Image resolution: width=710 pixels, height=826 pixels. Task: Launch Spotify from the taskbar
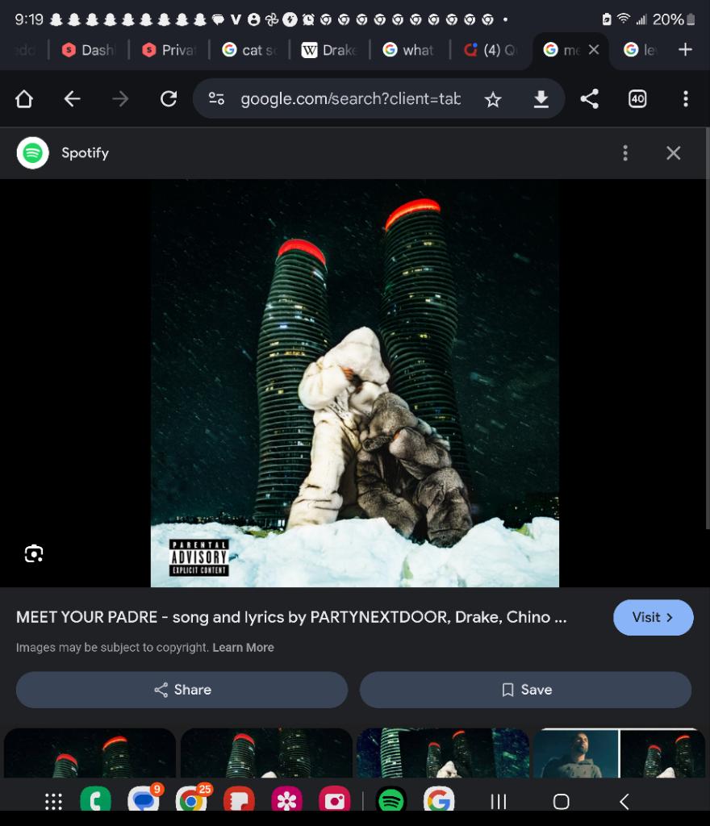[390, 799]
